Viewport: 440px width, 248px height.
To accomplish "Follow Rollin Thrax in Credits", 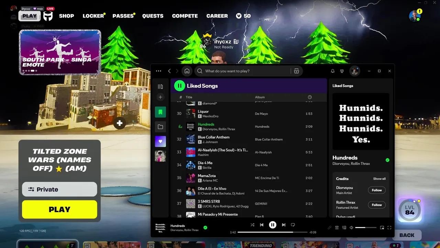I will 377,205.
